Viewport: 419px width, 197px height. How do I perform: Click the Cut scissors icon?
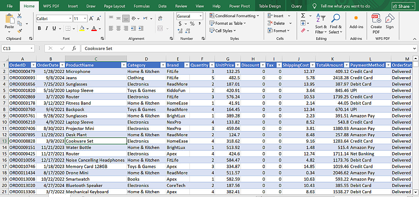pyautogui.click(x=20, y=16)
